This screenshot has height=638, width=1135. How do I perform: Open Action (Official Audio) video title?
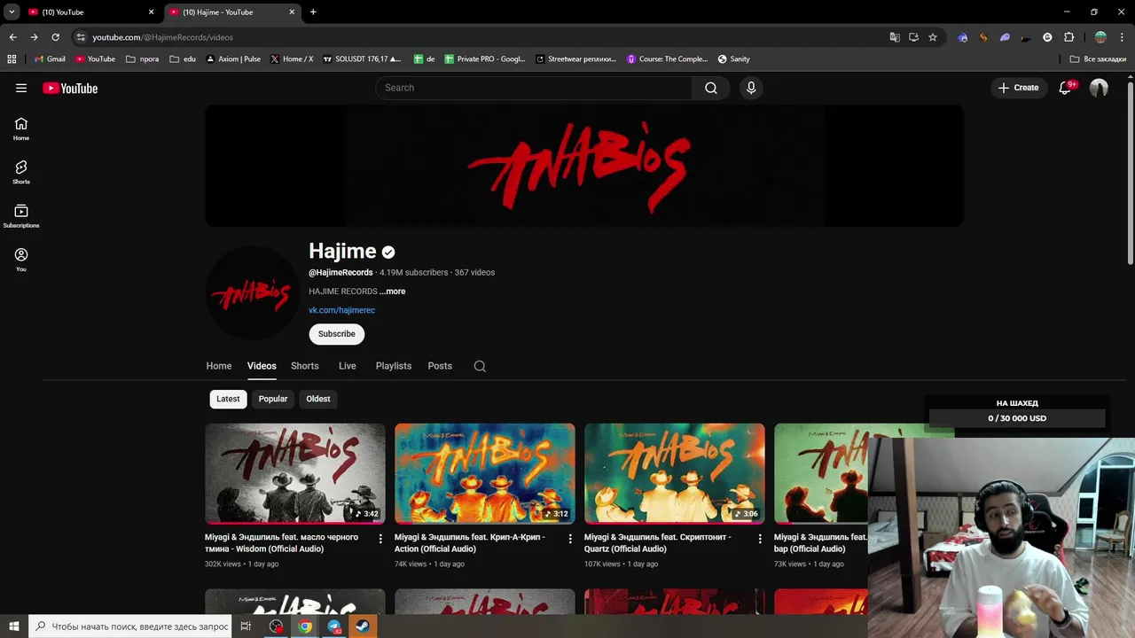pos(470,543)
